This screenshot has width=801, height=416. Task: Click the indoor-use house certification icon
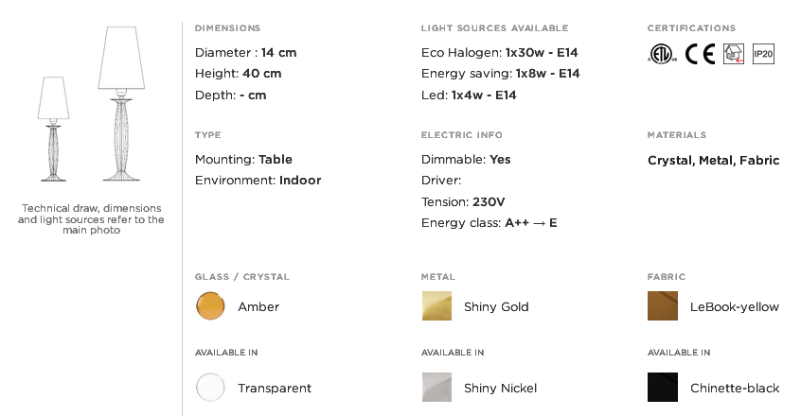tap(733, 54)
